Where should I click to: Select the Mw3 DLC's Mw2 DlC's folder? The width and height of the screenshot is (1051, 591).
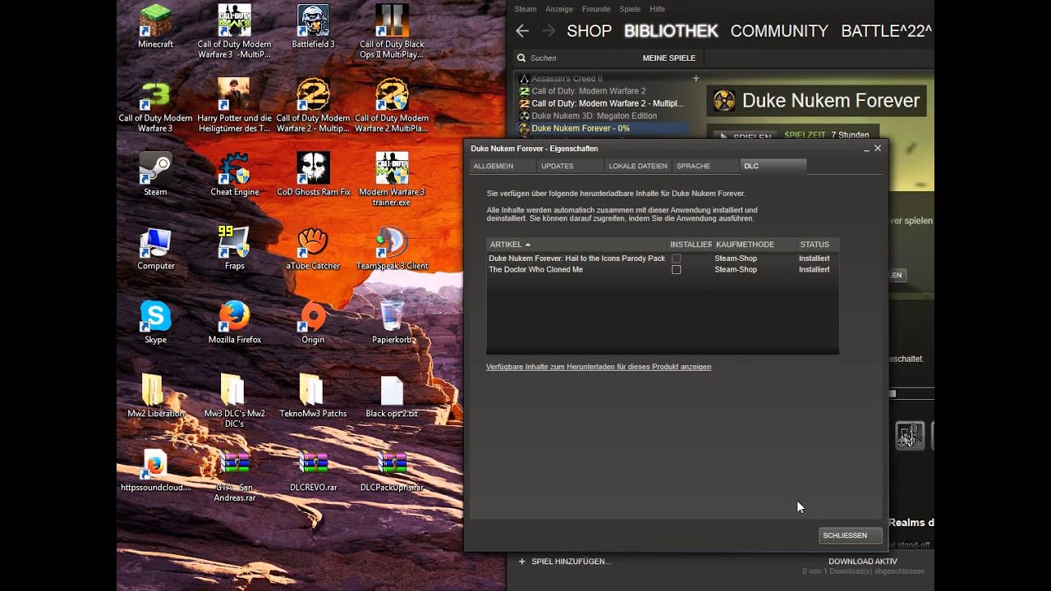(234, 401)
